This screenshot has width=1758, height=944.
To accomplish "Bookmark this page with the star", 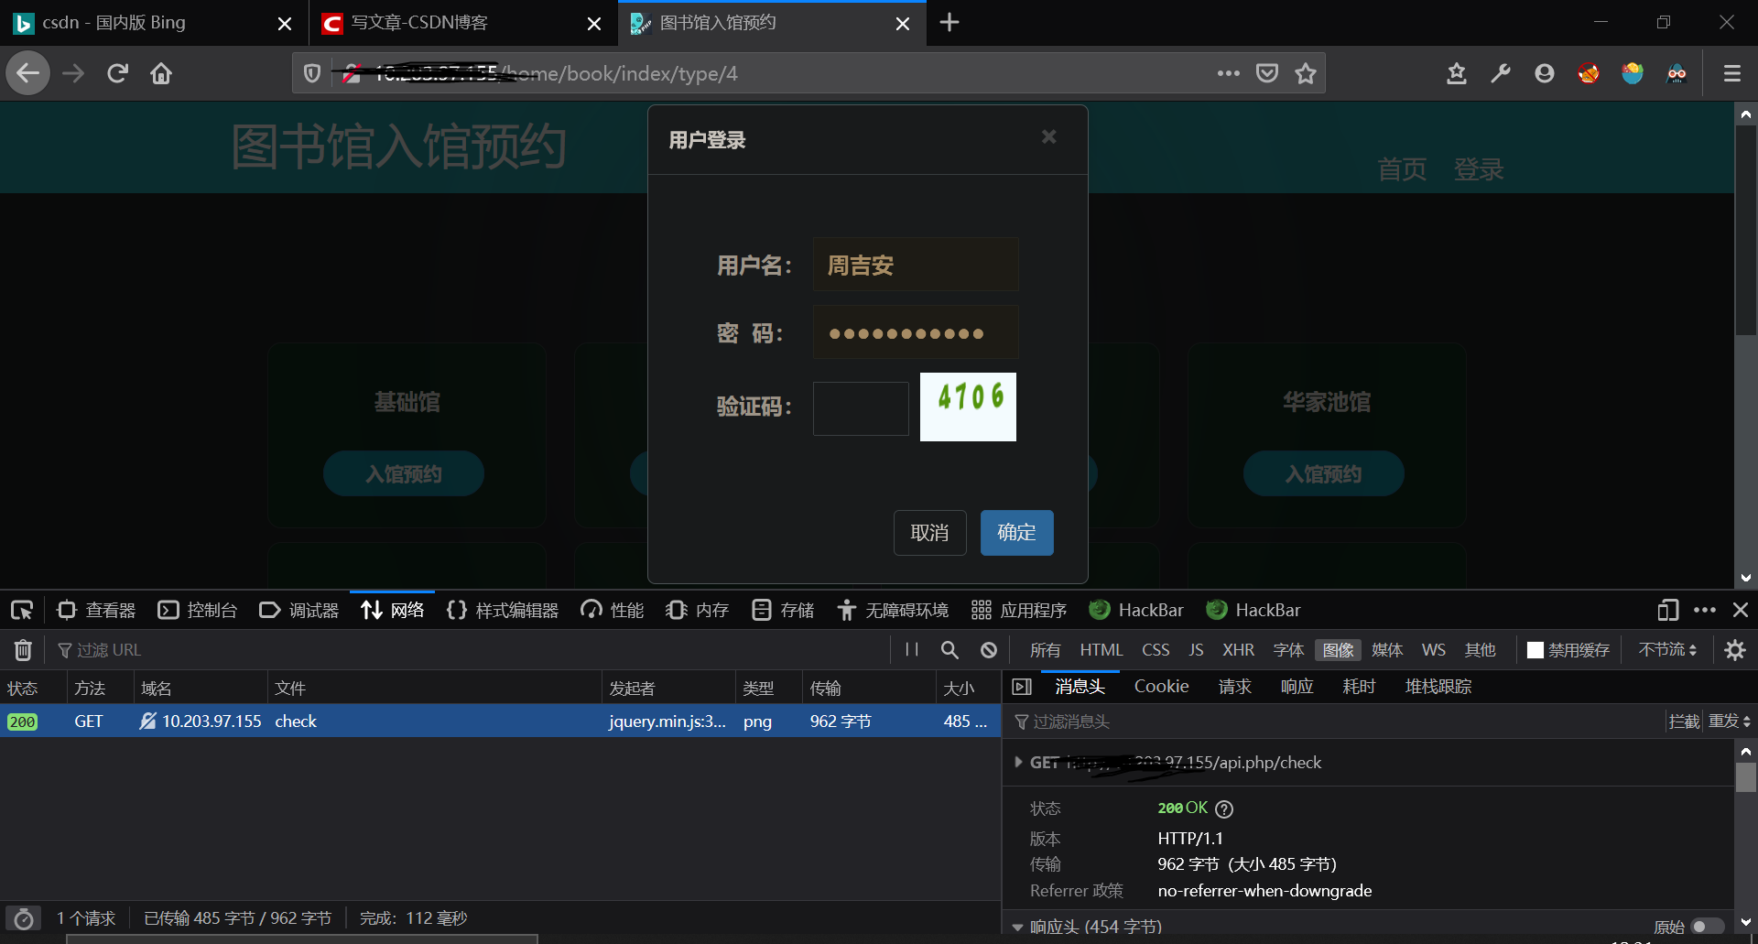I will pos(1306,73).
